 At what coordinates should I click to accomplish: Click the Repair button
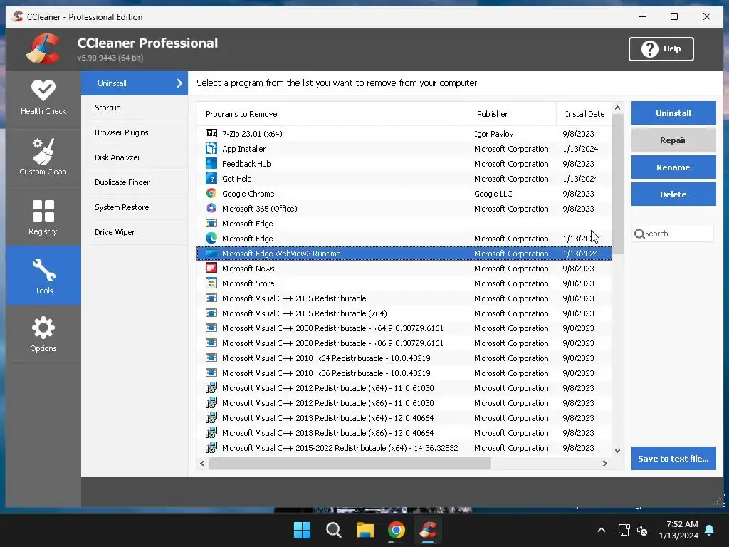[673, 140]
